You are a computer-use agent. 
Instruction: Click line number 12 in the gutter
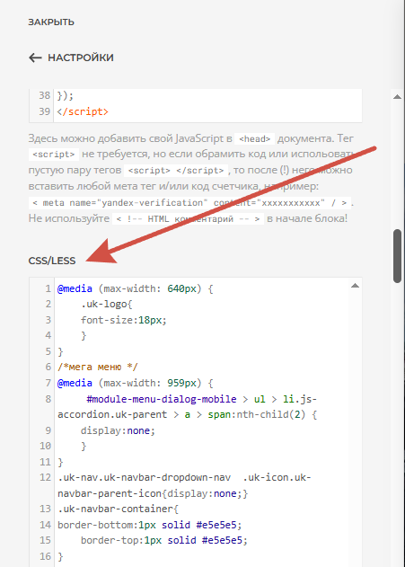pyautogui.click(x=46, y=477)
